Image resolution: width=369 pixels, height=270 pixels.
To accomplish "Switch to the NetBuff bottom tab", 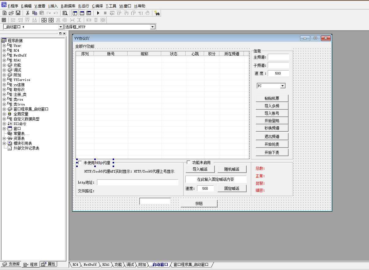I will [x=90, y=265].
